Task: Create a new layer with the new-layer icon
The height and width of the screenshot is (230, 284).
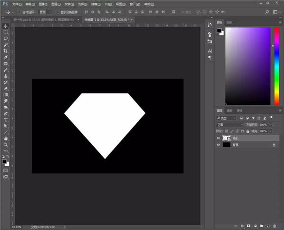Action: pyautogui.click(x=268, y=226)
